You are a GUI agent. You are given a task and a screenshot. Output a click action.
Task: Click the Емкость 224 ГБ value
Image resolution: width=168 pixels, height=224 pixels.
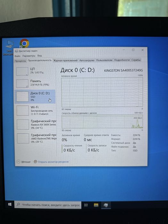[136, 135]
